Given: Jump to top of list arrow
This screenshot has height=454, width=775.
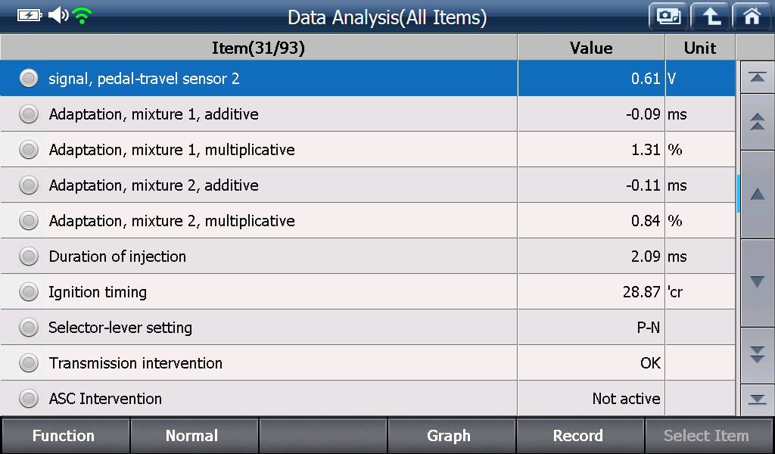Looking at the screenshot, I should click(757, 77).
